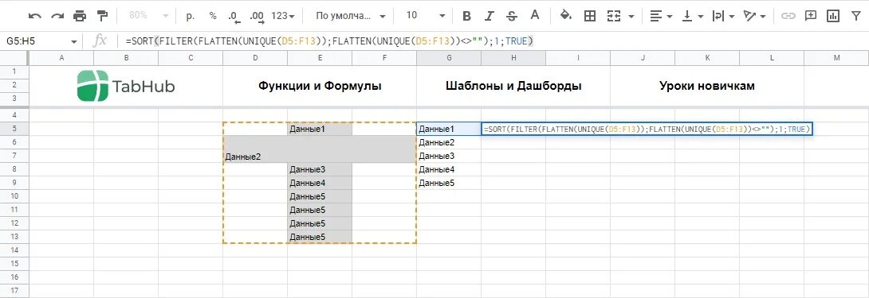
Task: Open the vertical align menu
Action: [x=692, y=15]
